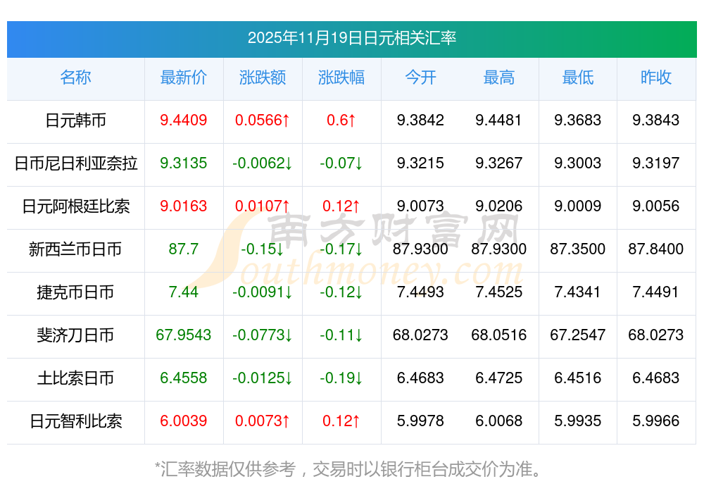Select the 今开 column header
The image size is (704, 491).
(x=420, y=77)
